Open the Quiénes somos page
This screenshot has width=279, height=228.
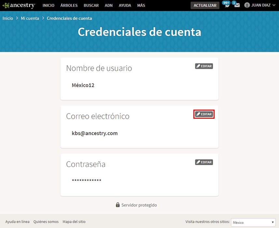pyautogui.click(x=46, y=221)
